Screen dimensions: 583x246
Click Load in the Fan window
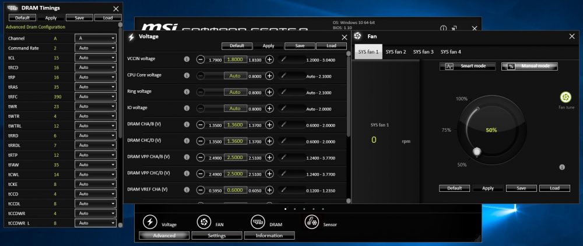click(x=555, y=188)
